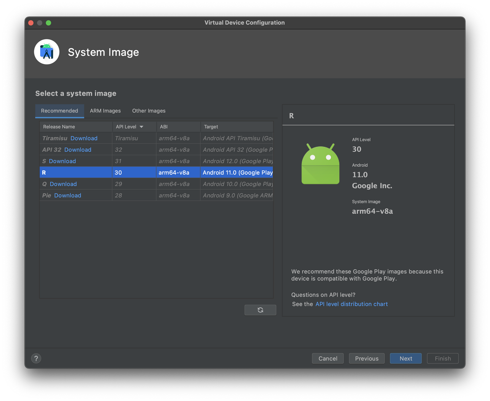This screenshot has height=401, width=490.
Task: Download the API 32 system image
Action: click(78, 150)
